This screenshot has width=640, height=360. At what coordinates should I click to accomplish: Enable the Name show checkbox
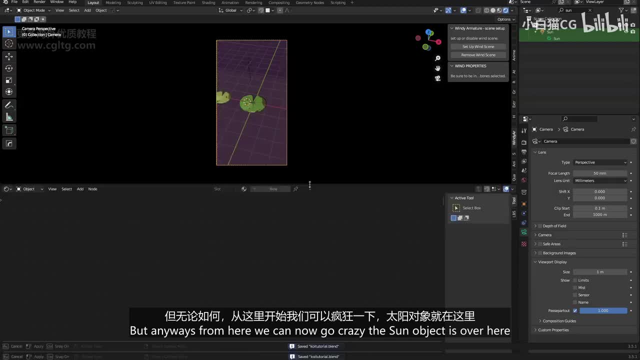point(575,302)
